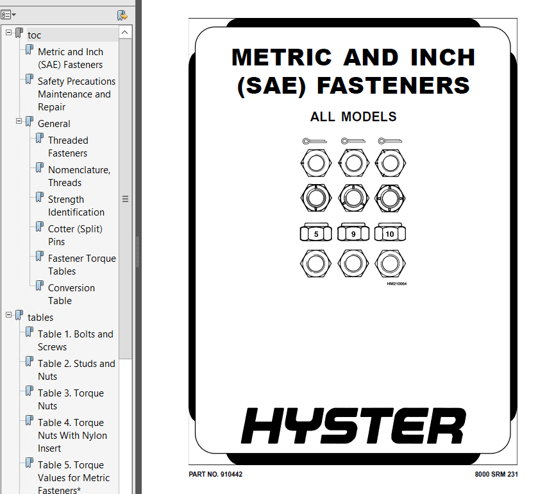Select the General bookmark

pos(54,124)
